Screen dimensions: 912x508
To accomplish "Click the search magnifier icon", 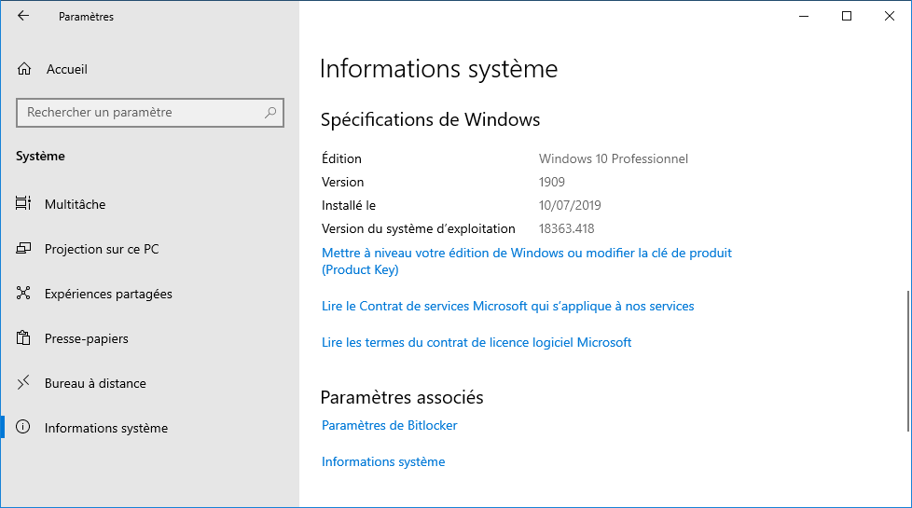I will point(269,113).
